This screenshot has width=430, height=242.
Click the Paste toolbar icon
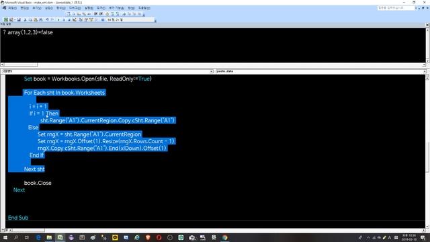click(36, 19)
